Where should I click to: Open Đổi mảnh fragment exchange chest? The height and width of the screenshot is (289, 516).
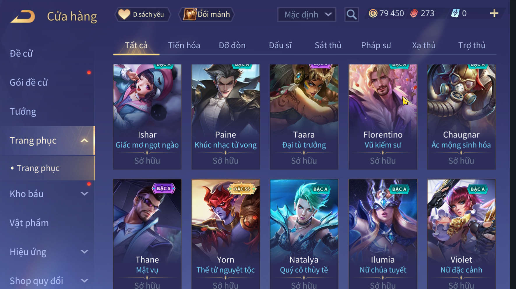207,14
